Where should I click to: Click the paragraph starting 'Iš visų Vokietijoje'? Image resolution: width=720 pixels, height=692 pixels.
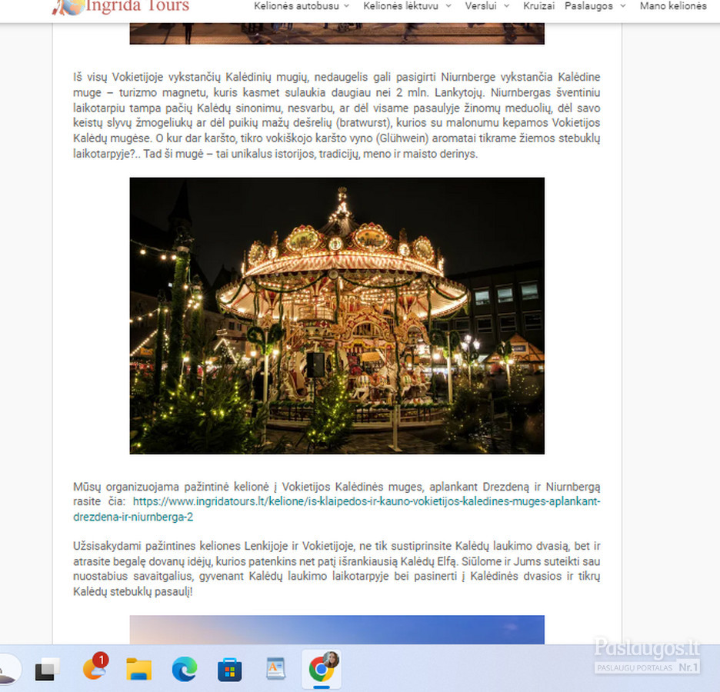pos(337,115)
